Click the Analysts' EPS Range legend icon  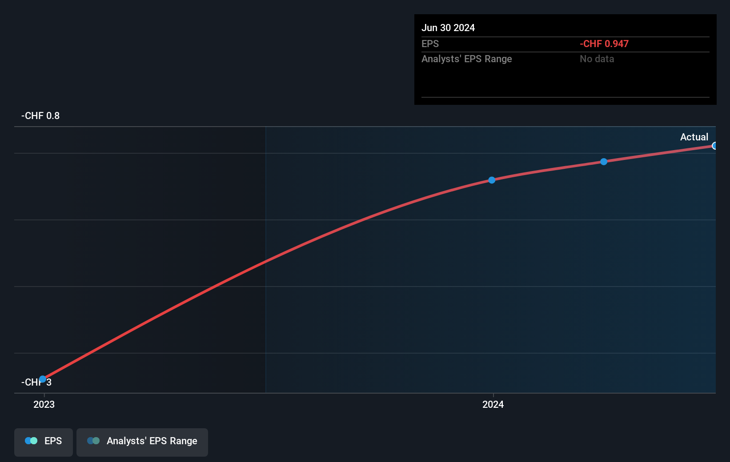point(93,441)
